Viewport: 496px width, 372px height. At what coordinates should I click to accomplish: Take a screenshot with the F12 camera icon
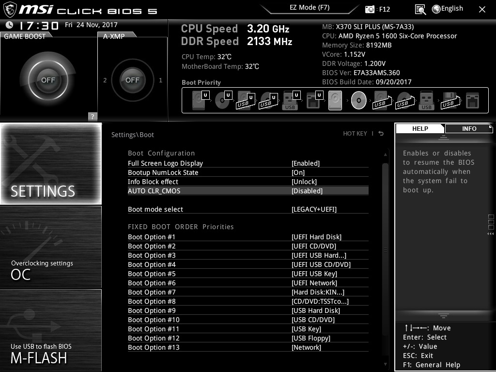tap(370, 9)
